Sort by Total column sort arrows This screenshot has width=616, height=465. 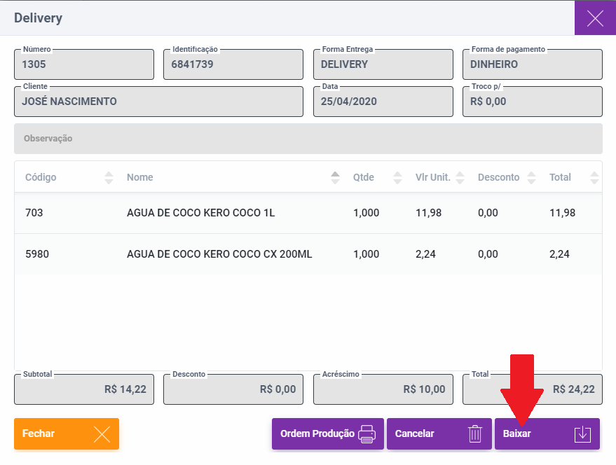coord(594,178)
